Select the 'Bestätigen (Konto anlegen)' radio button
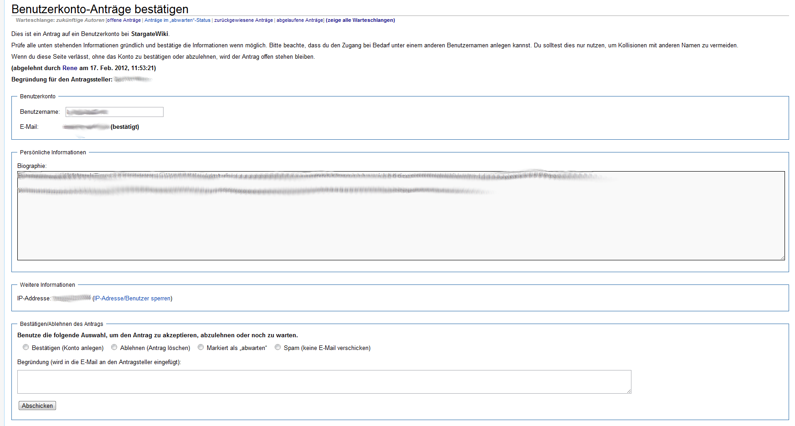 tap(26, 347)
